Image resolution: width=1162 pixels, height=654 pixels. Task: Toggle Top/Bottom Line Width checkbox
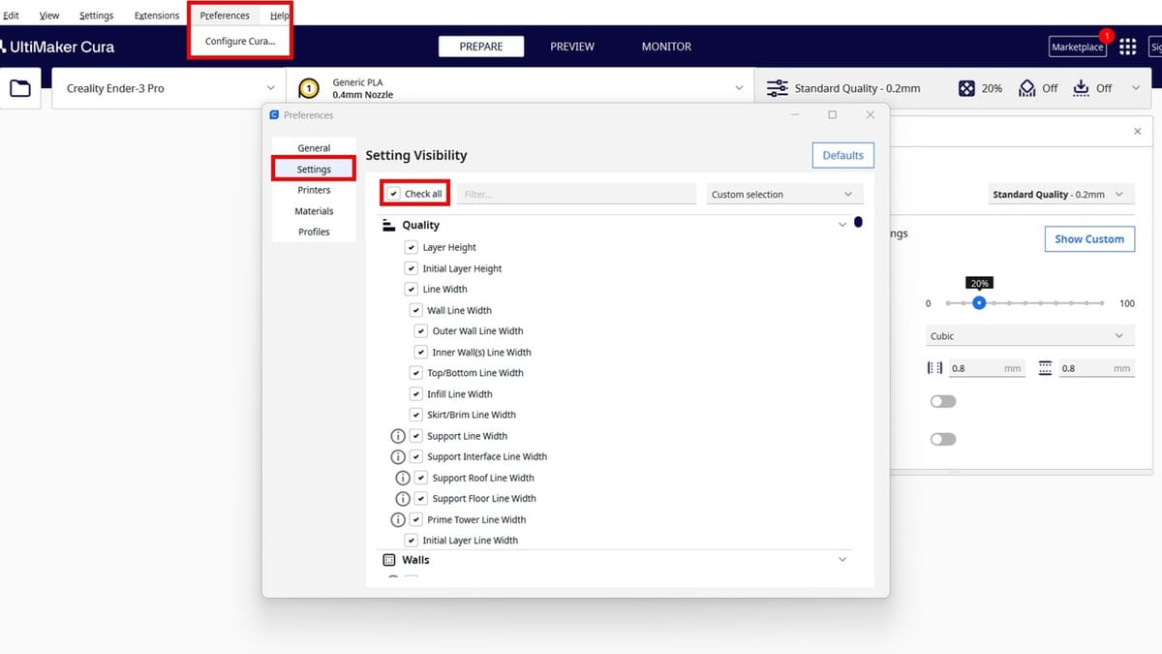416,373
